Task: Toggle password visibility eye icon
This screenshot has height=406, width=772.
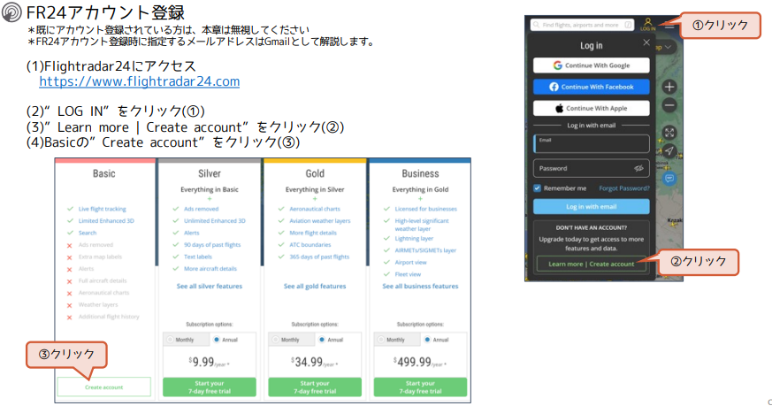Action: pos(638,168)
